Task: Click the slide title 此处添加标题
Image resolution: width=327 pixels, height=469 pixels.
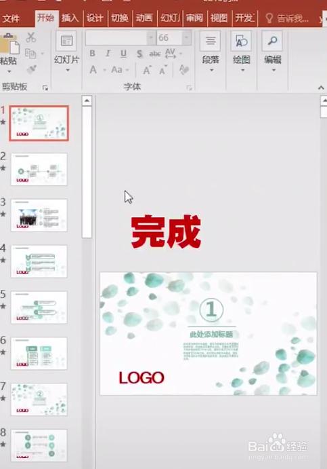Action: (x=211, y=334)
